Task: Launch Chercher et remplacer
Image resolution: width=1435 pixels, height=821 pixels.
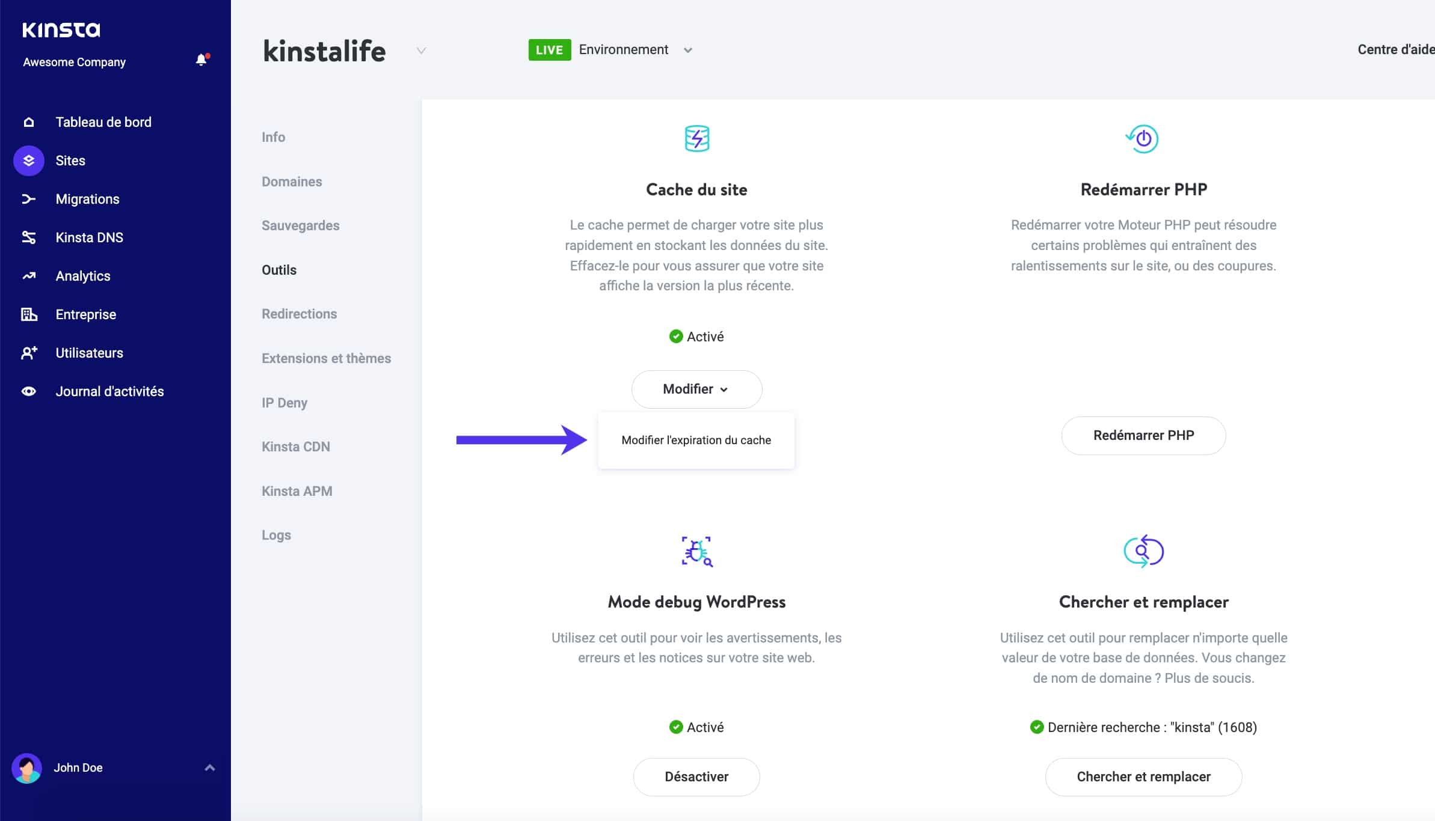Action: click(x=1143, y=777)
